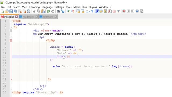This screenshot has width=172, height=97.
Task: Click the Redo arrow icon
Action: (53, 11)
